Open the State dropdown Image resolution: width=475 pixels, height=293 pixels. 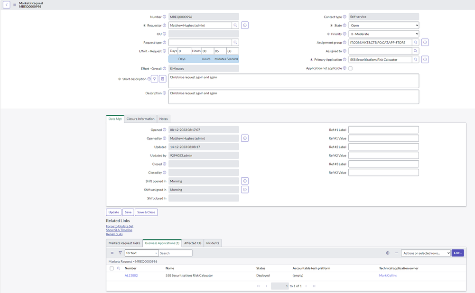[x=384, y=26]
